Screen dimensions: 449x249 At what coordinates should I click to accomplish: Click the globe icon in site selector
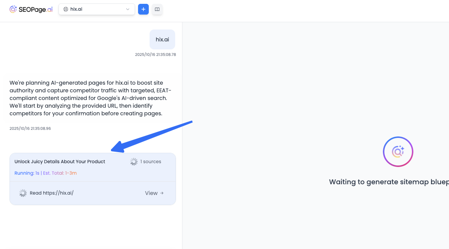tap(66, 9)
